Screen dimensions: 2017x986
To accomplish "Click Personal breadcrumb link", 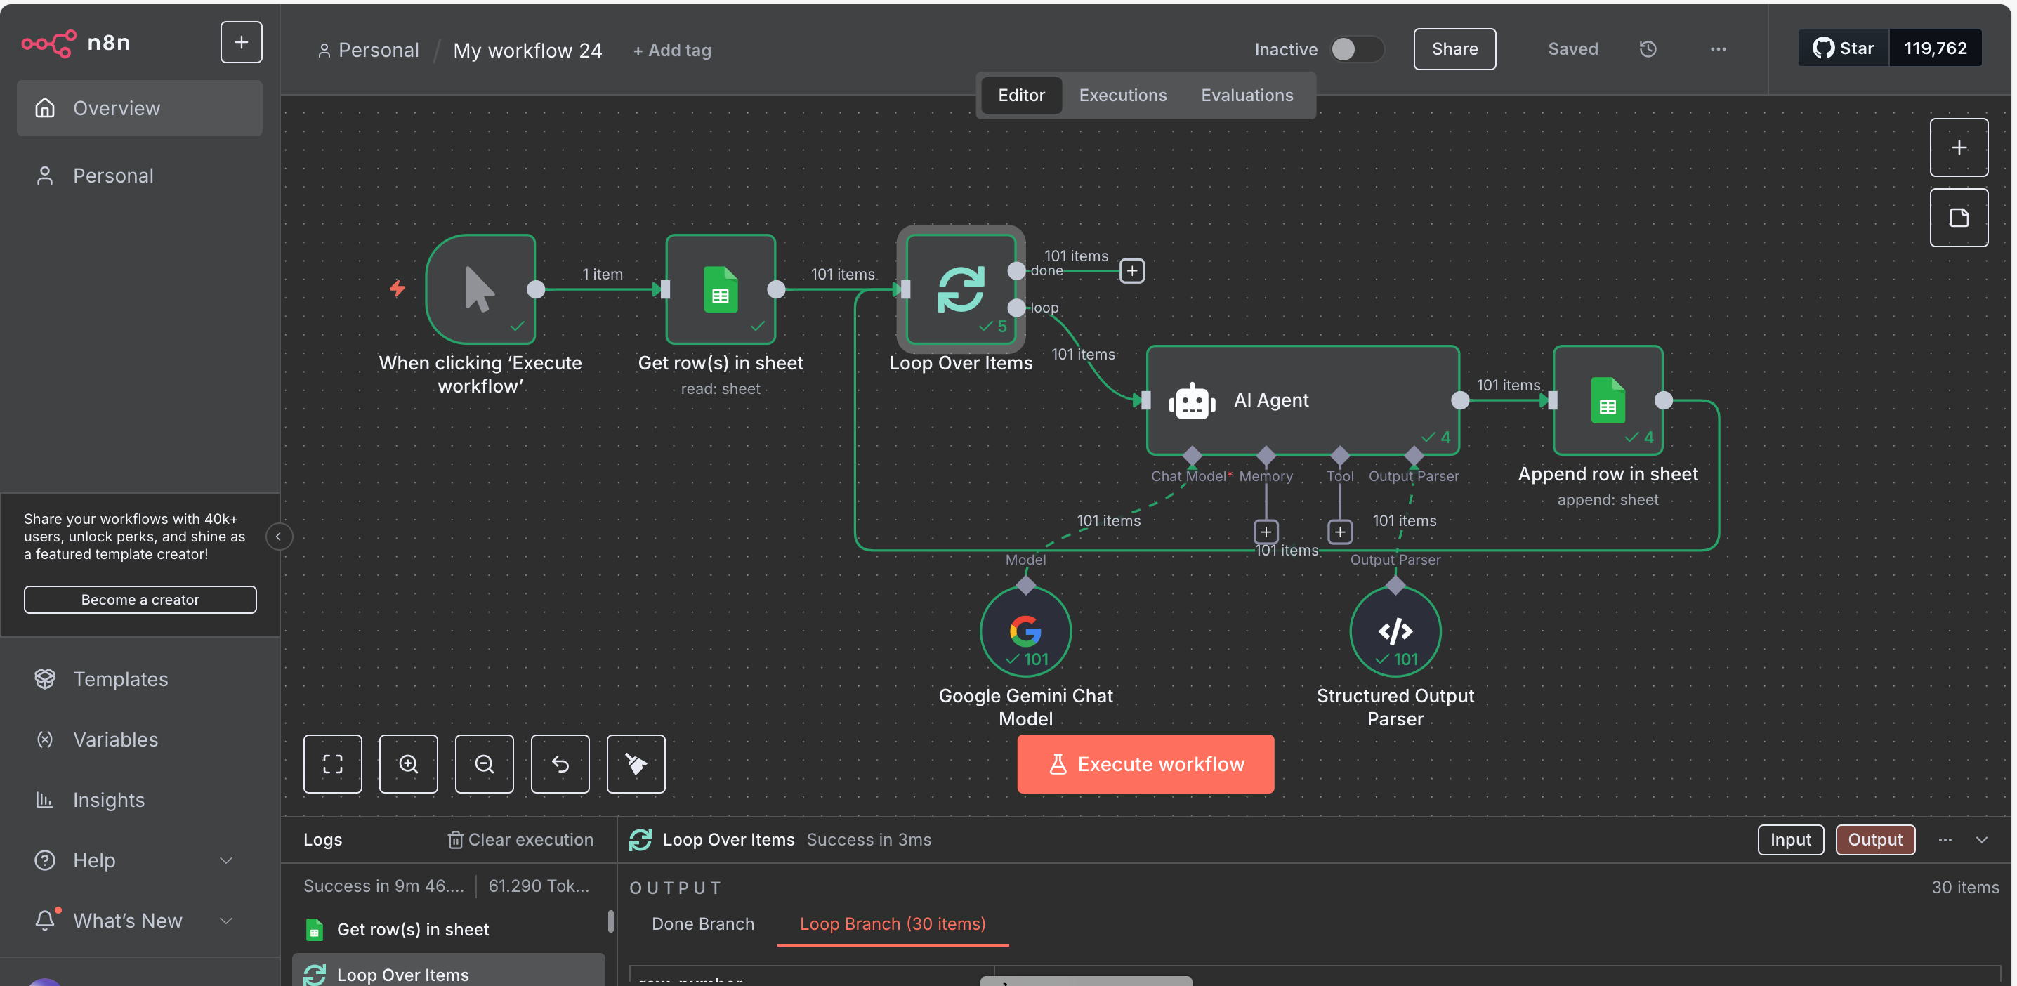I will click(368, 50).
